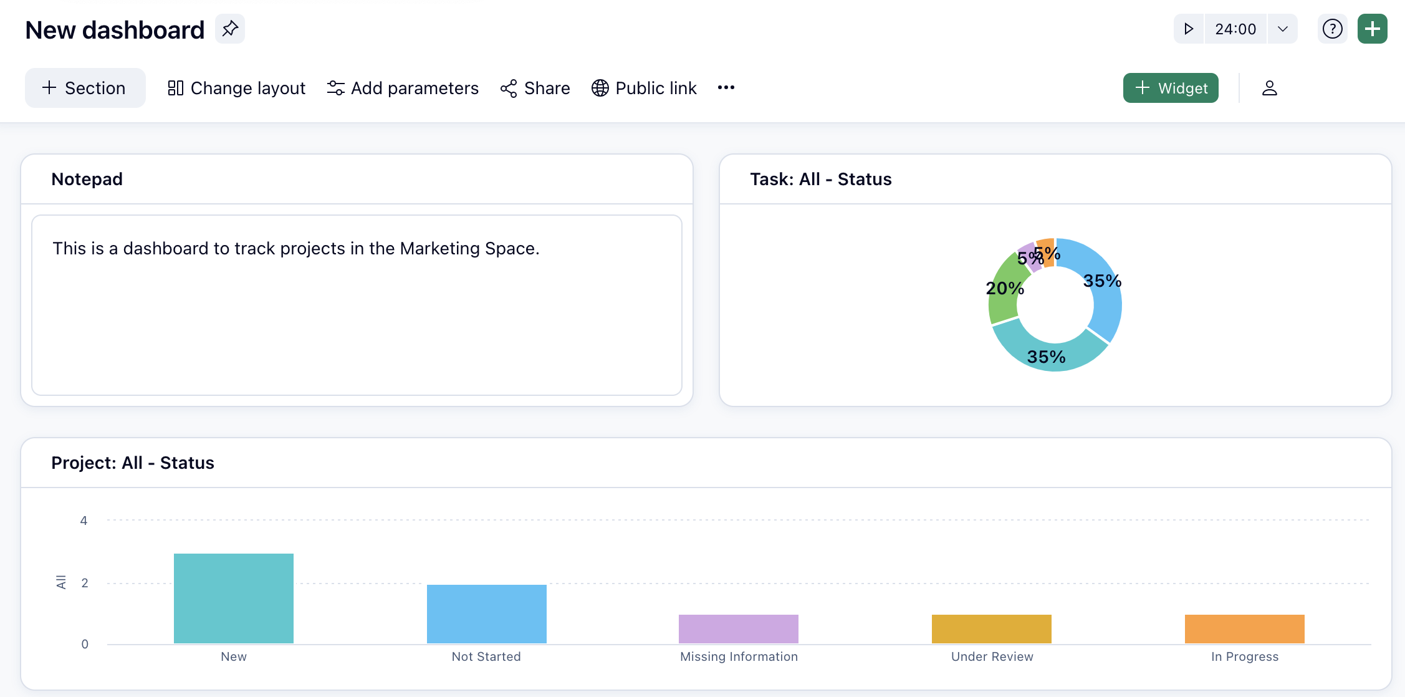The image size is (1405, 697).
Task: Expand the timer dropdown chevron
Action: pos(1282,29)
